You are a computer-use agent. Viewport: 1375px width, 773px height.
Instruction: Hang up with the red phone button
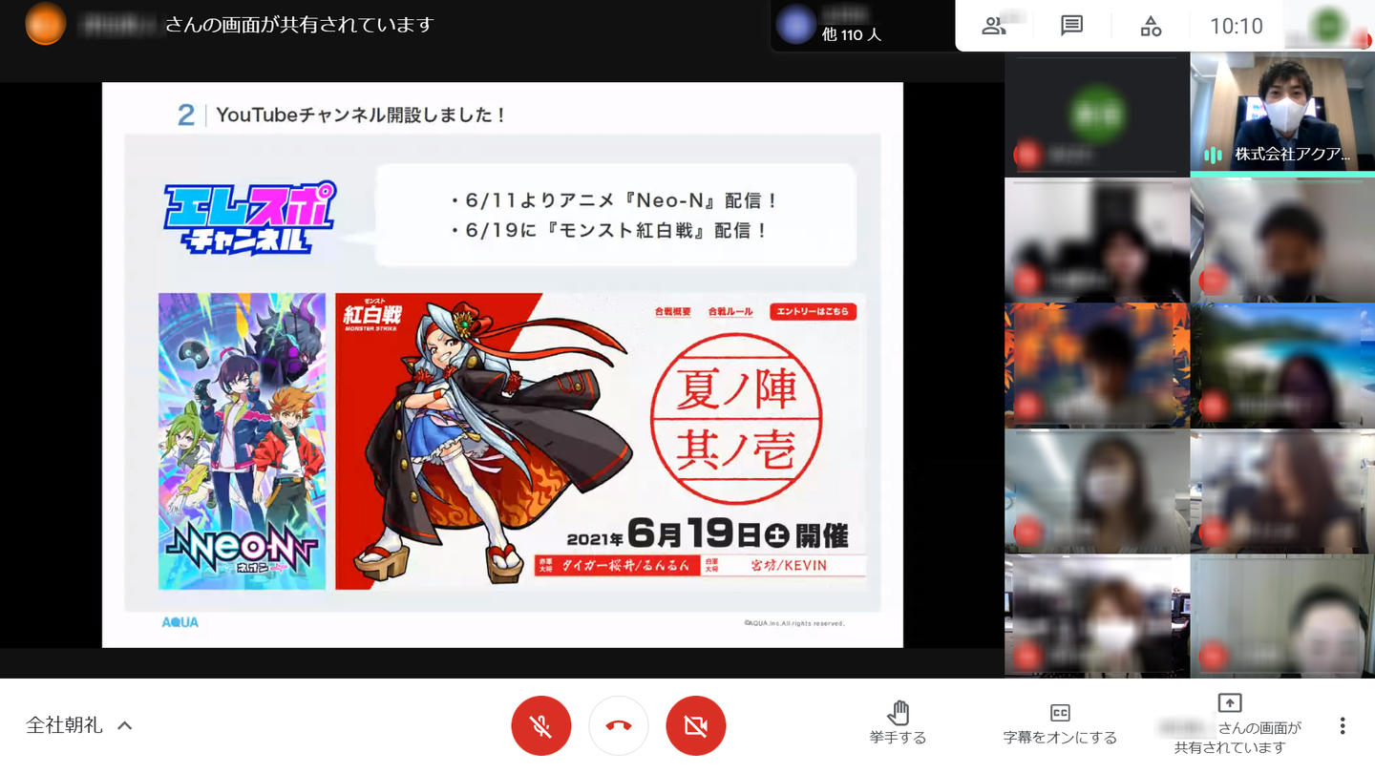tap(619, 726)
